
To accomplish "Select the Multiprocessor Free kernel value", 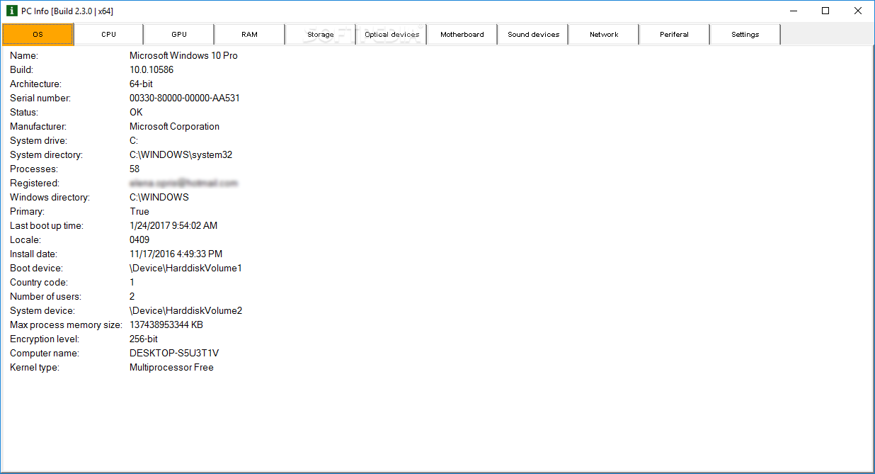I will [171, 367].
